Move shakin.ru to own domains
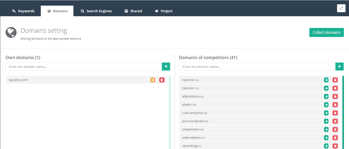Image resolution: width=349 pixels, height=149 pixels. click(x=326, y=105)
